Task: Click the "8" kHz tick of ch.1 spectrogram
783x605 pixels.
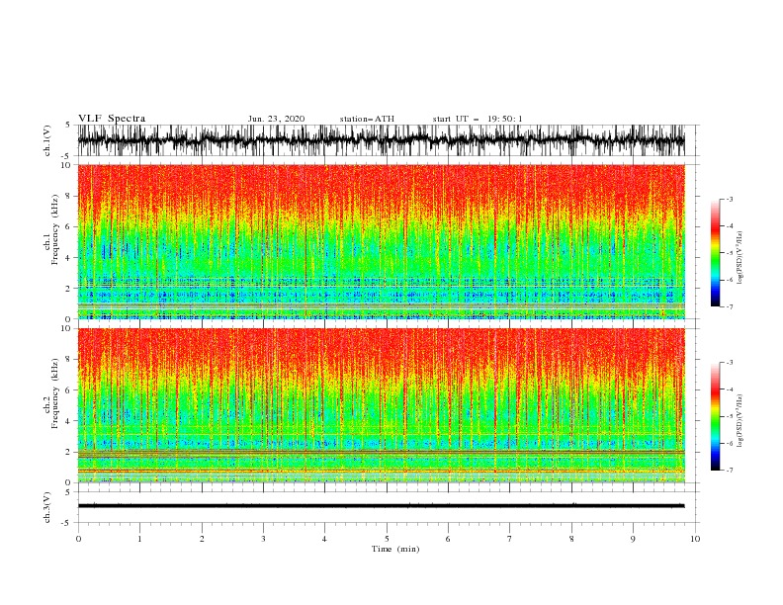Action: (x=68, y=196)
